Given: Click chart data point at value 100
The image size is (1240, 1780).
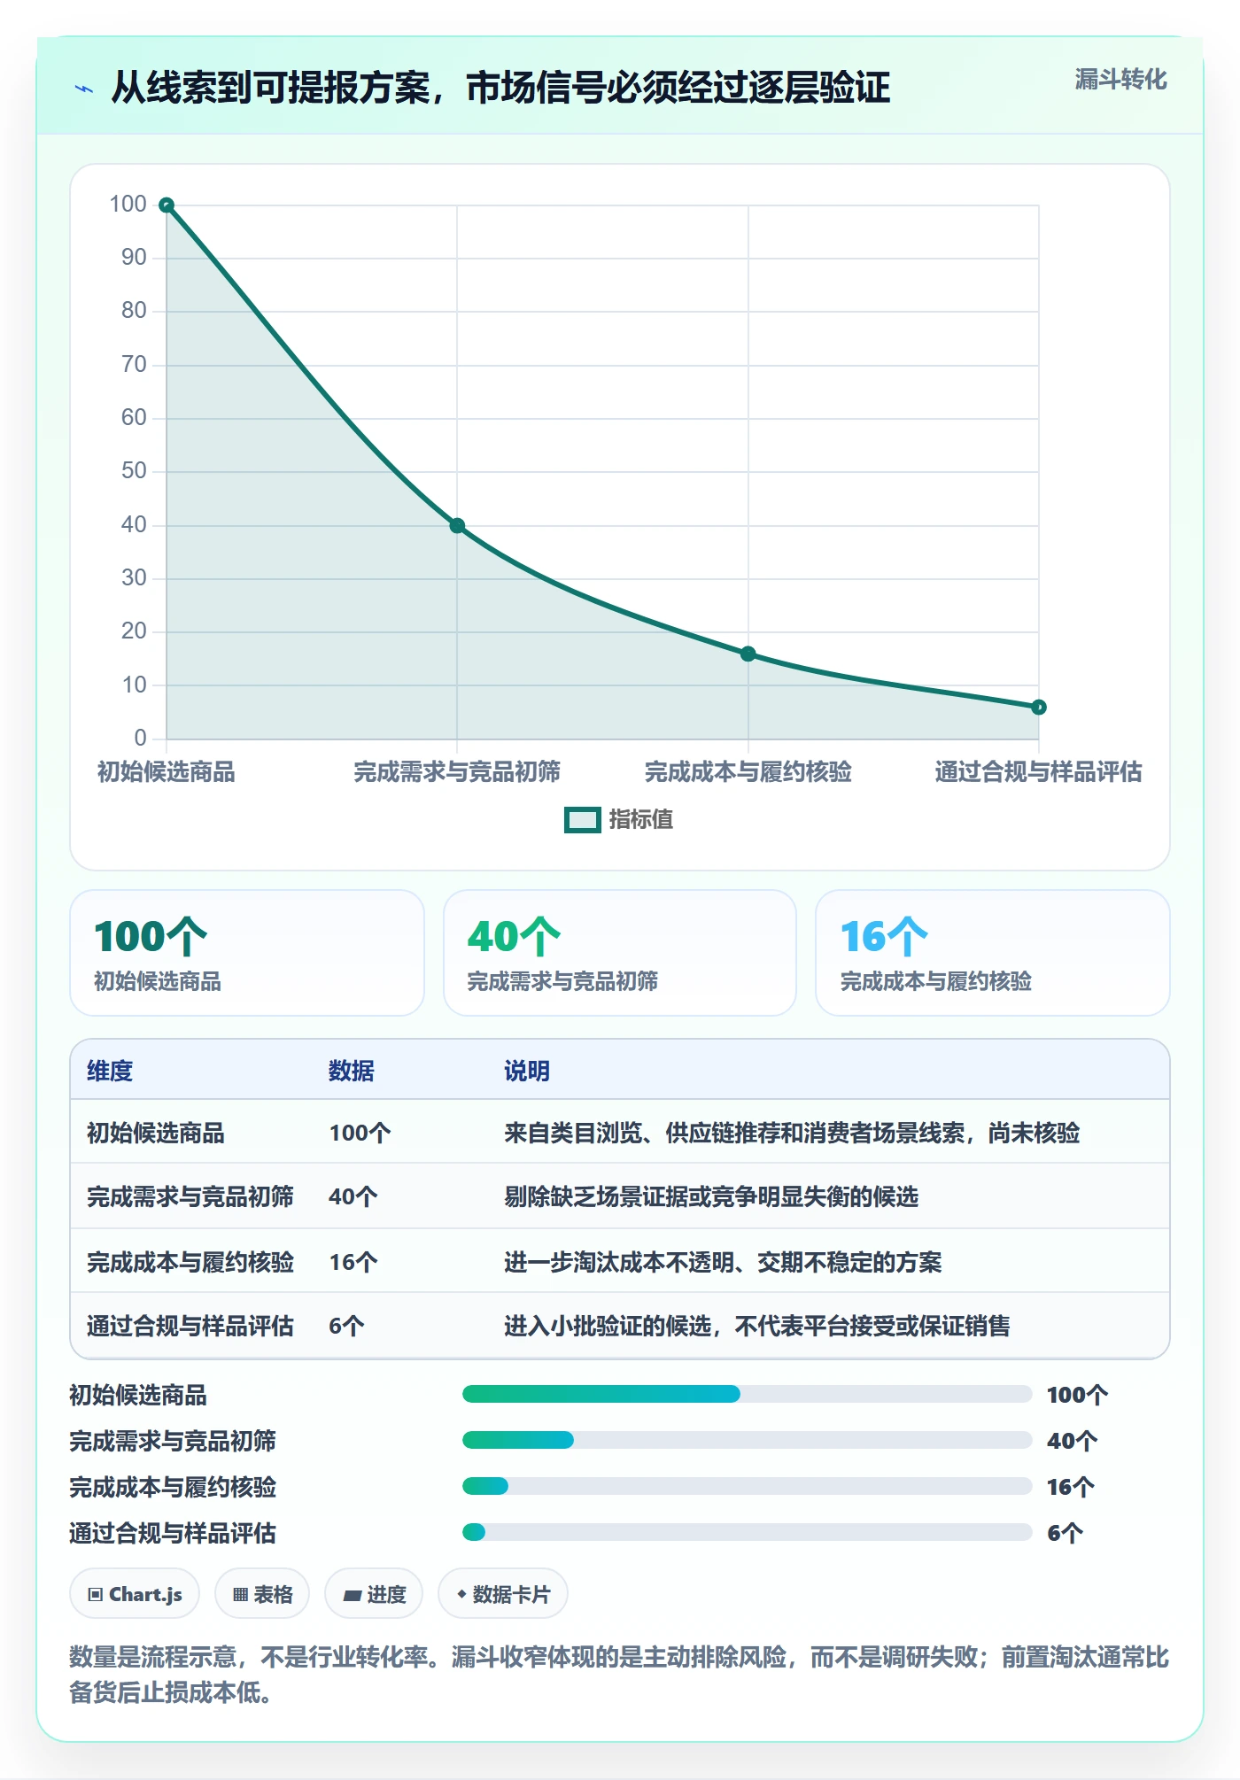Looking at the screenshot, I should 167,205.
